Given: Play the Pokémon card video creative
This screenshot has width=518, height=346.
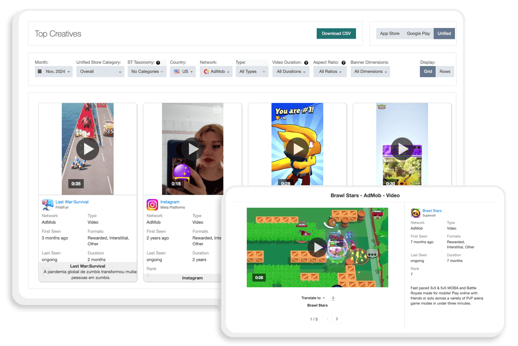Looking at the screenshot, I should tap(402, 149).
